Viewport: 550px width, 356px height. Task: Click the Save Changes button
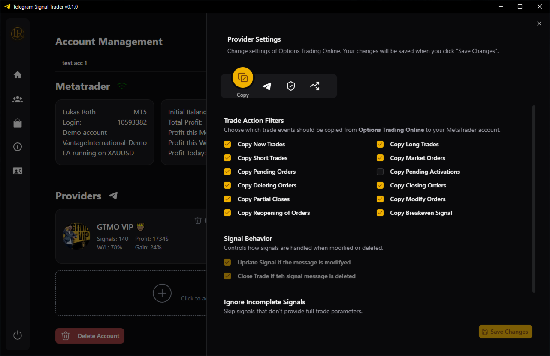click(505, 332)
